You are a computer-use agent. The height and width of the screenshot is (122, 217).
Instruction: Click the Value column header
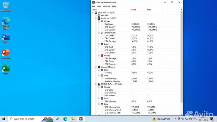click(139, 10)
